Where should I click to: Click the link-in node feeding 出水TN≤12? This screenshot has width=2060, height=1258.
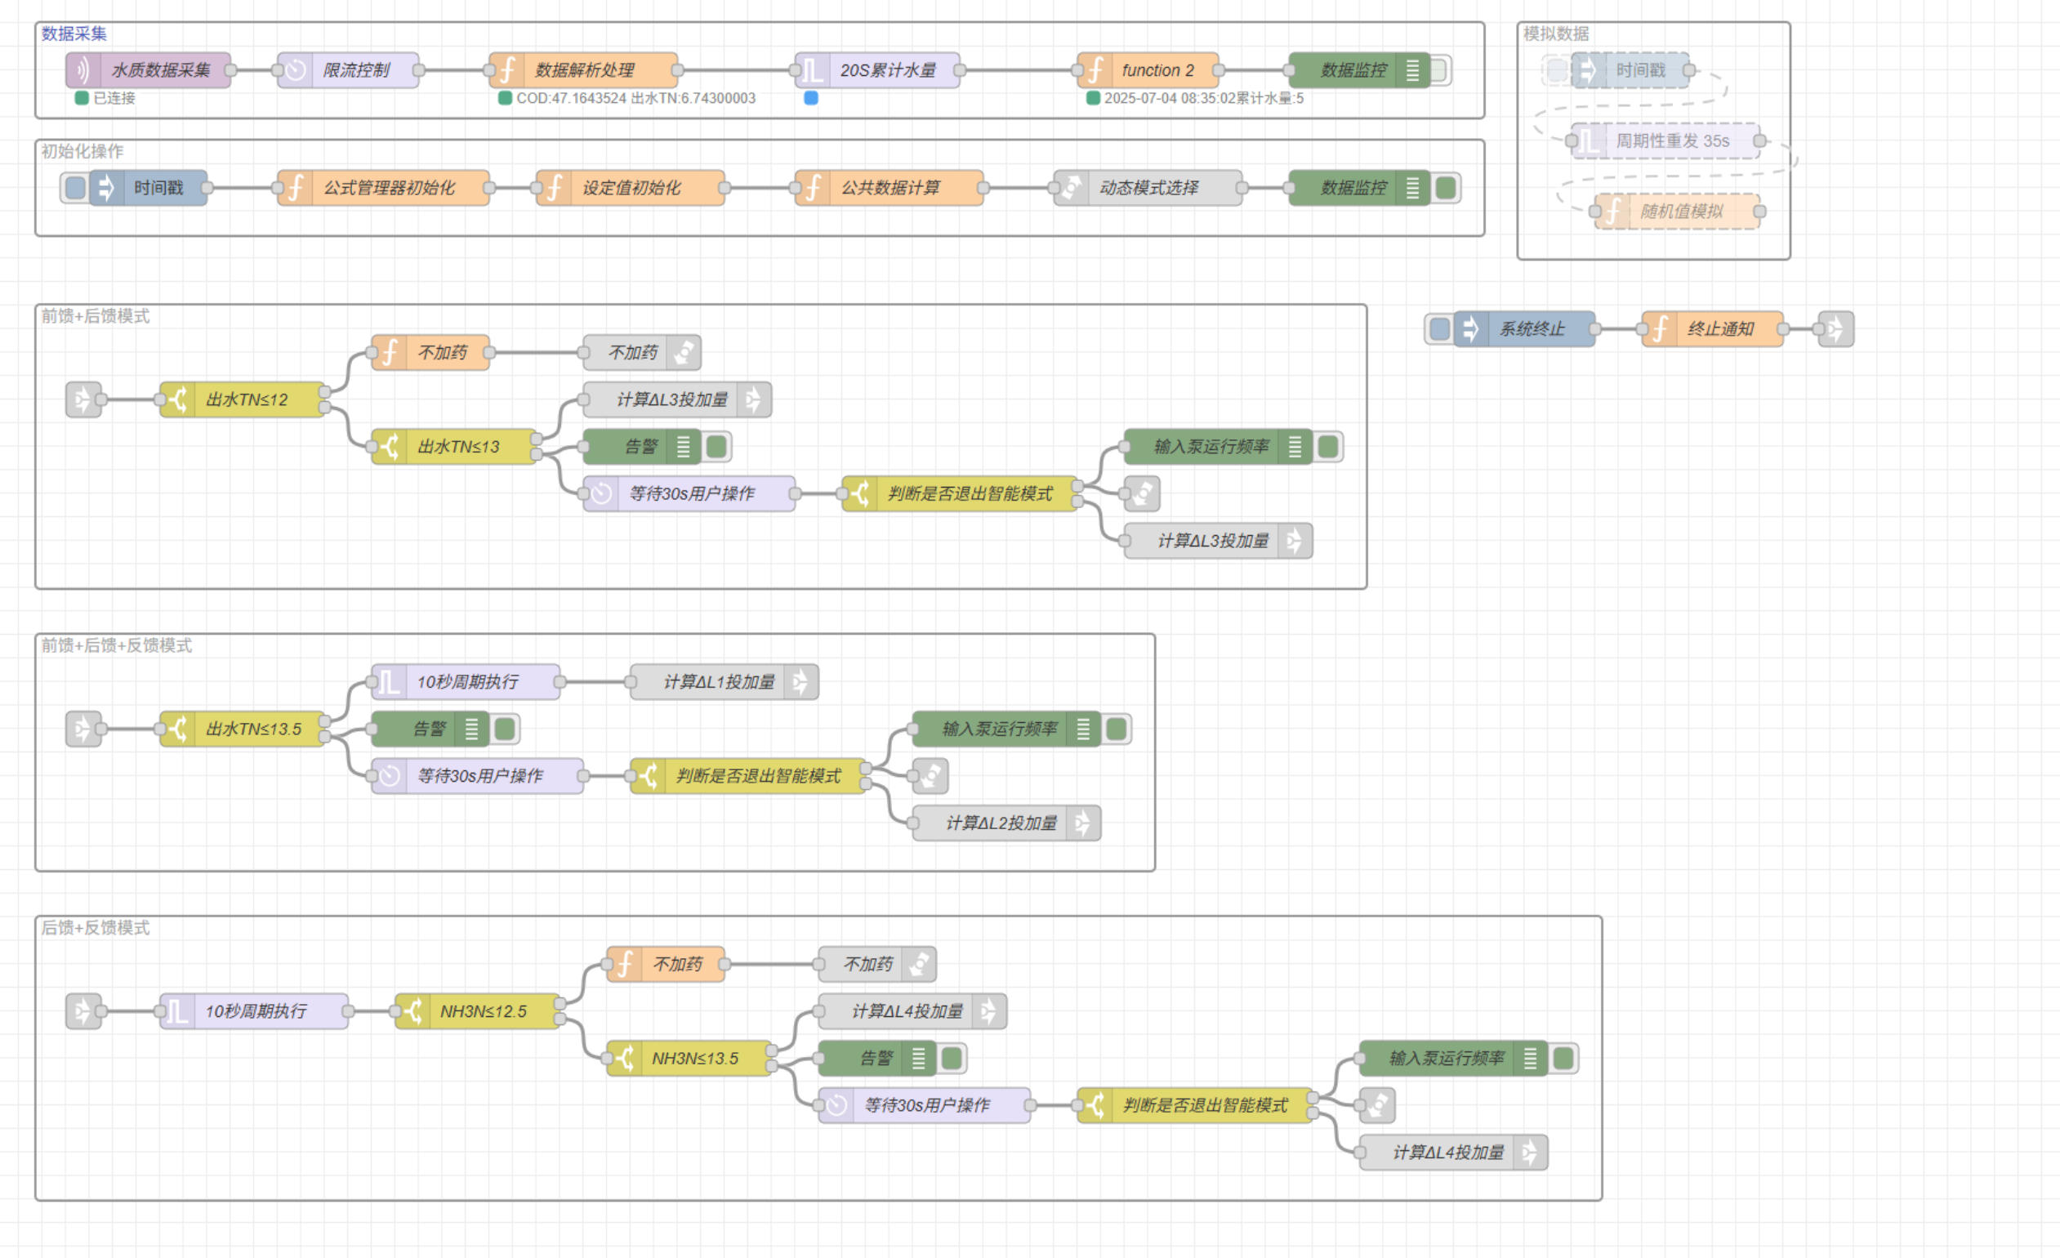[x=83, y=399]
